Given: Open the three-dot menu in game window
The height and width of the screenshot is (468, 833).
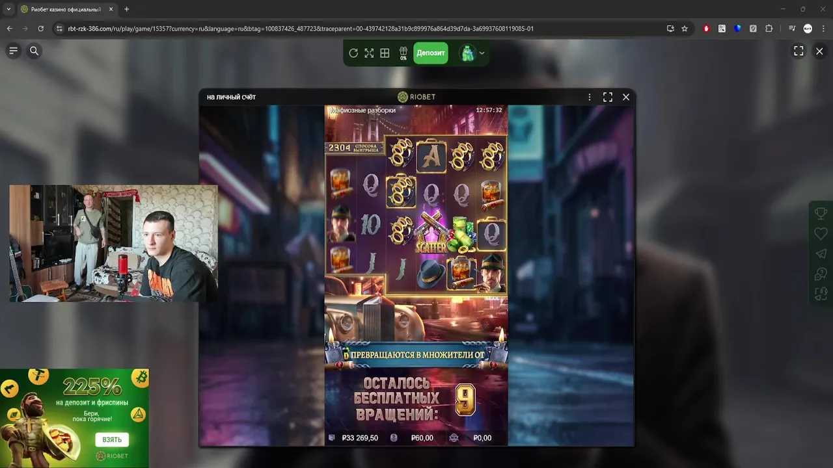Looking at the screenshot, I should tap(590, 97).
